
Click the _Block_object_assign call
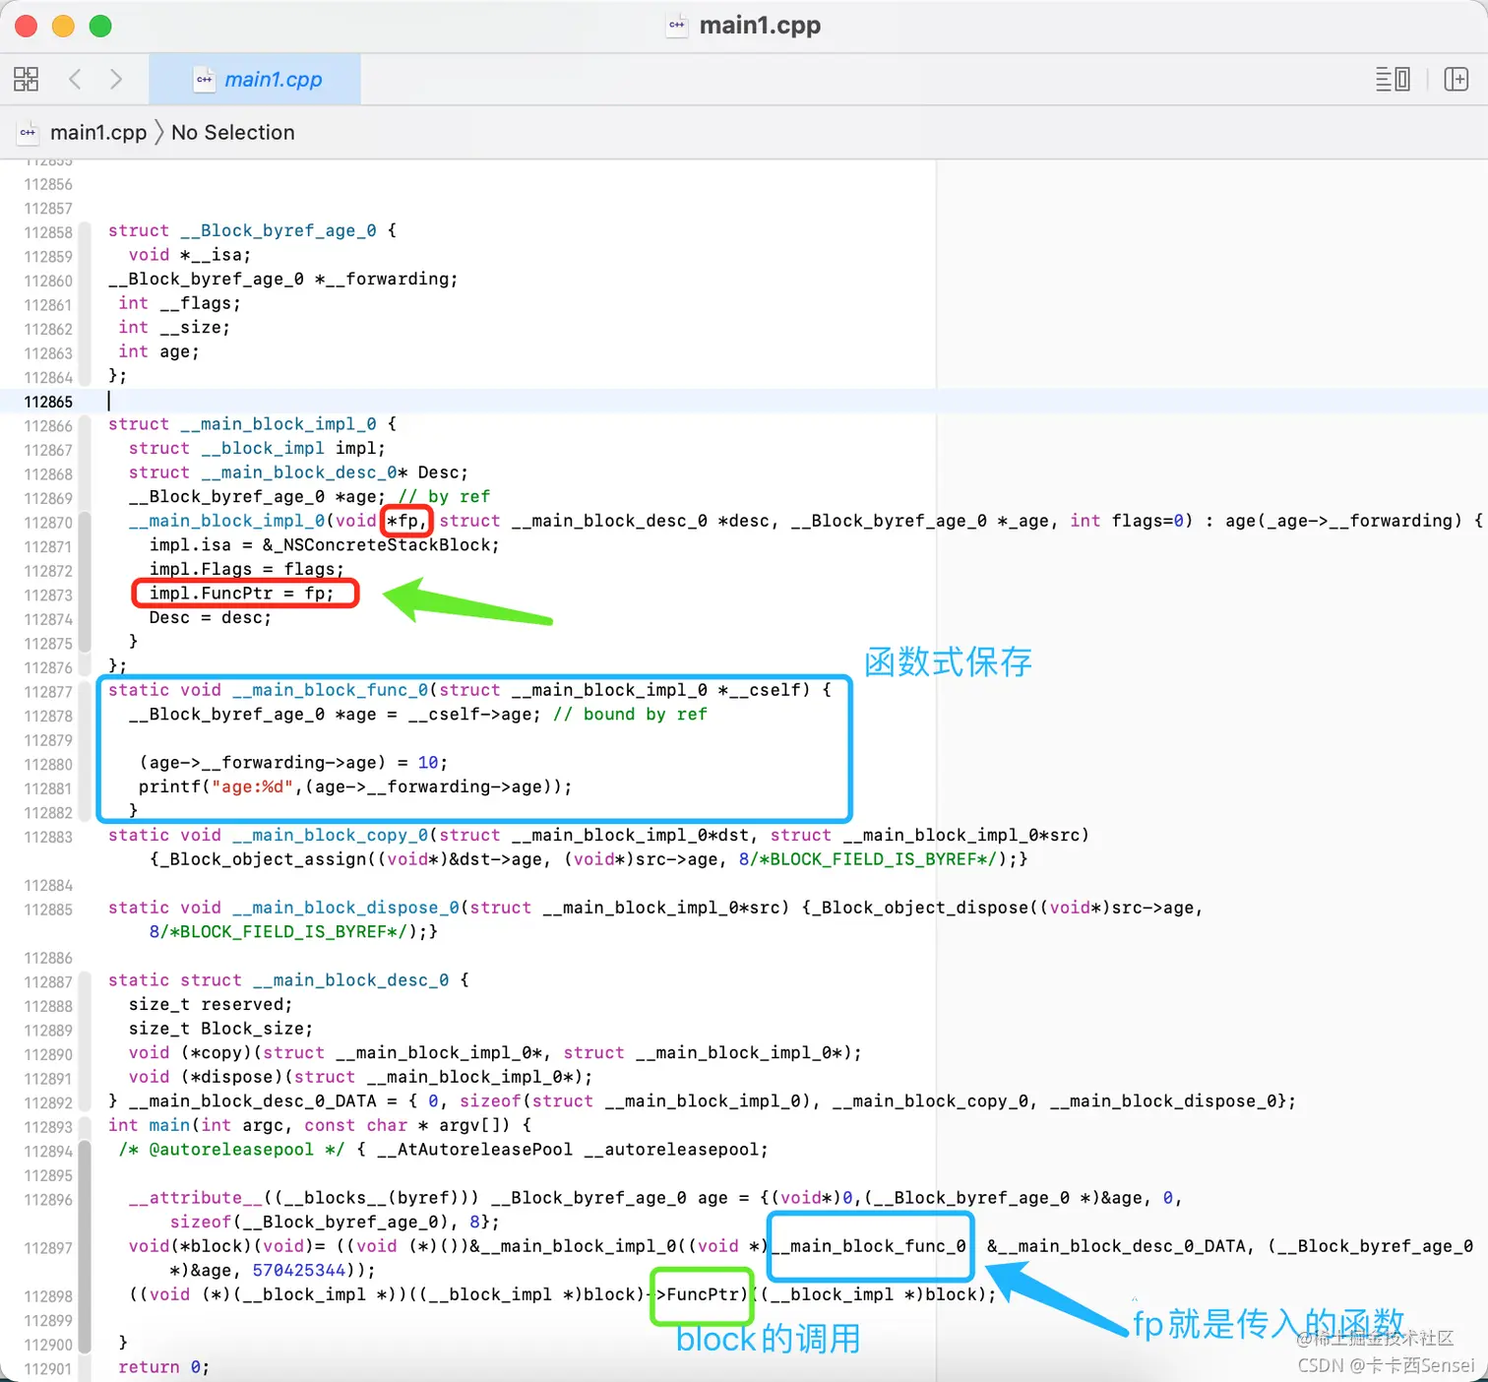589,859
